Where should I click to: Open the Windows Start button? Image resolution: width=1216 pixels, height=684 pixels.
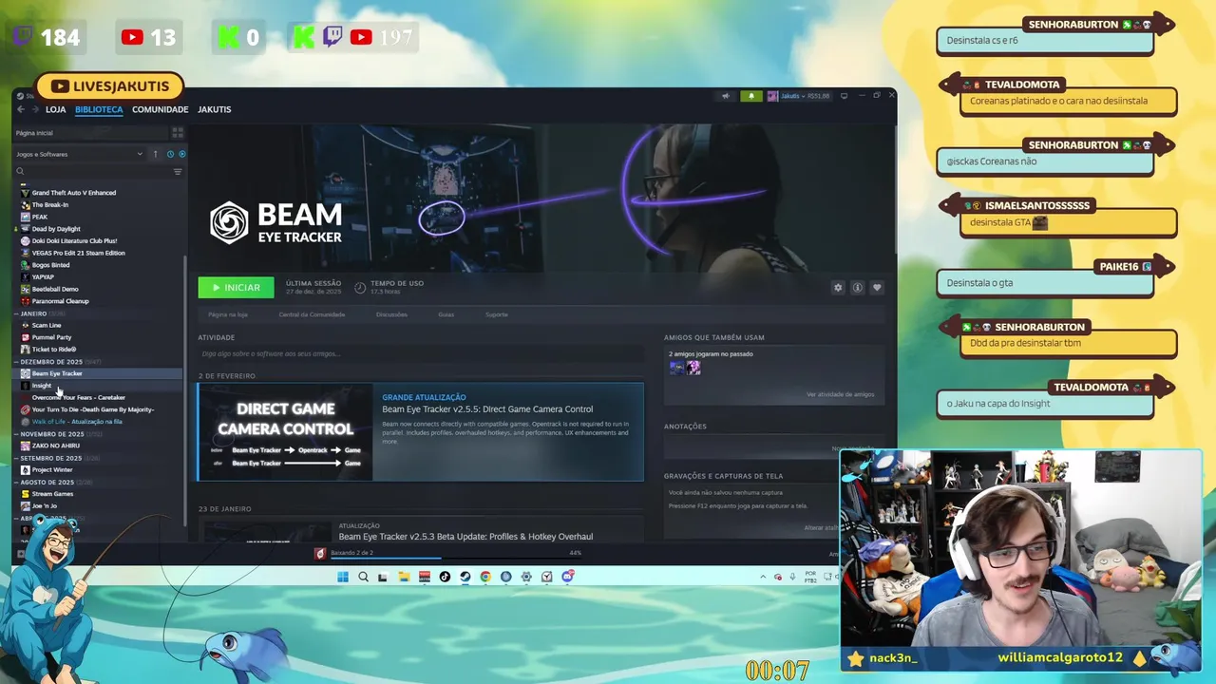coord(343,577)
